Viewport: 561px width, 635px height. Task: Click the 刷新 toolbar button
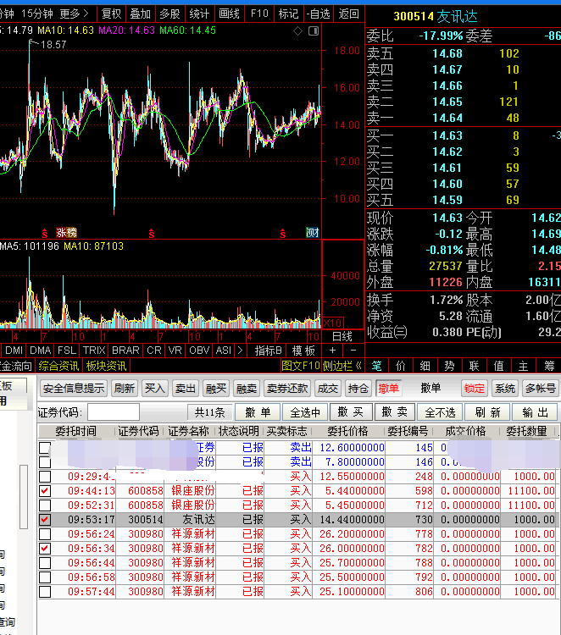[x=124, y=389]
